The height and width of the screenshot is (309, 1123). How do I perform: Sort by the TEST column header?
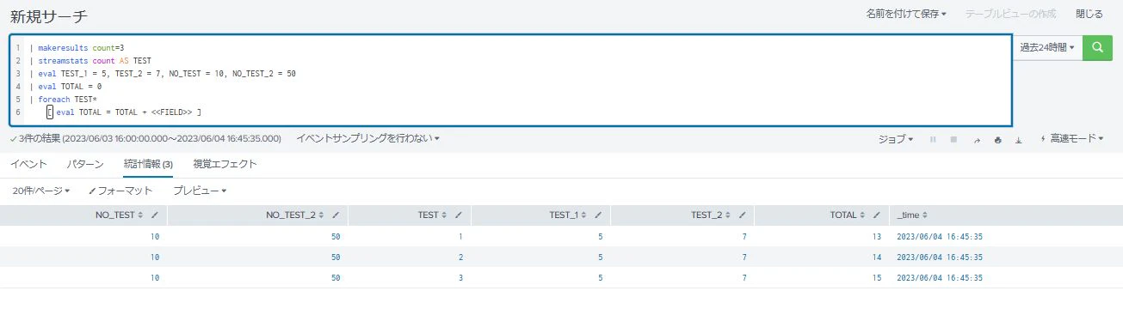pos(432,215)
